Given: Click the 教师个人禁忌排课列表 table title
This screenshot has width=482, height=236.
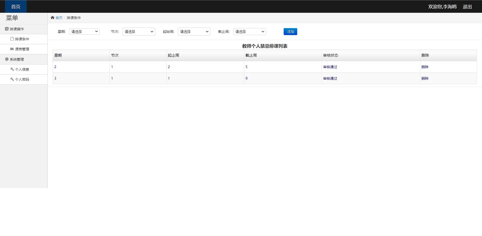Looking at the screenshot, I should (265, 46).
